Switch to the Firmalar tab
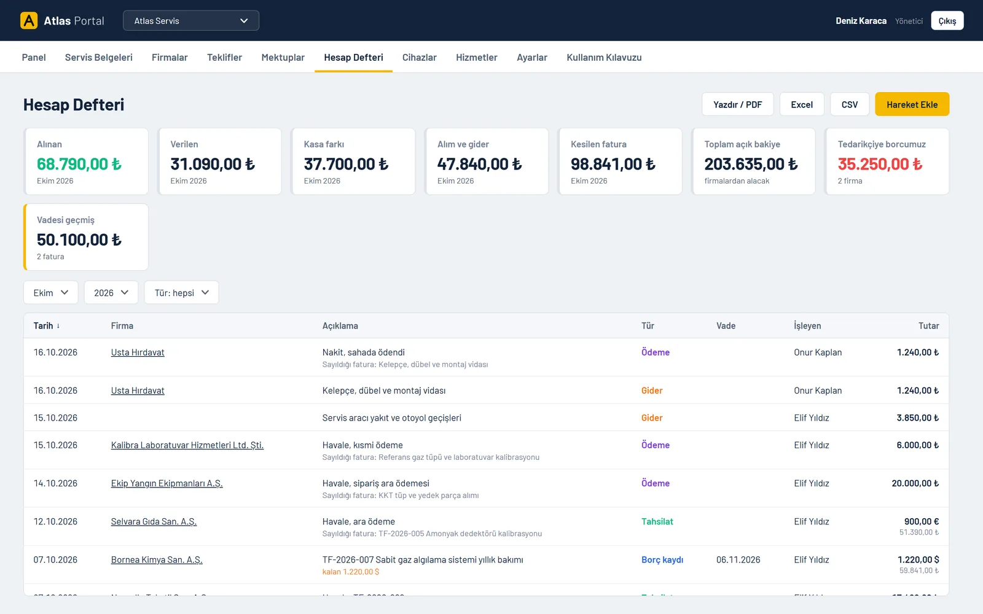 click(x=170, y=57)
